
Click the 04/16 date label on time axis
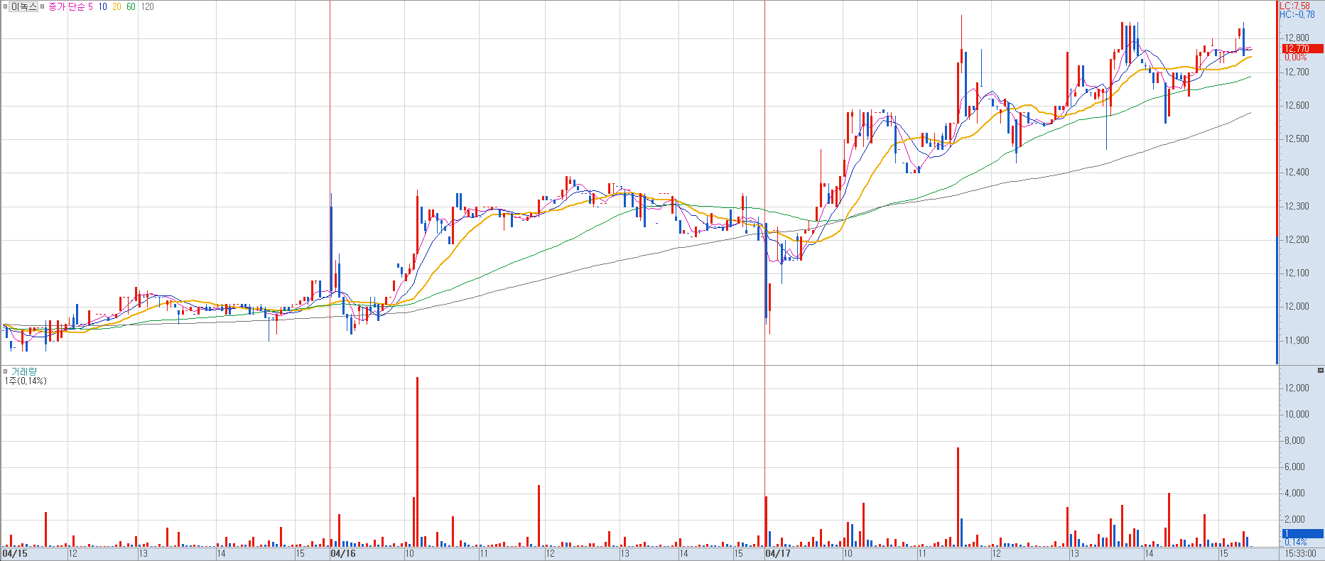click(343, 553)
